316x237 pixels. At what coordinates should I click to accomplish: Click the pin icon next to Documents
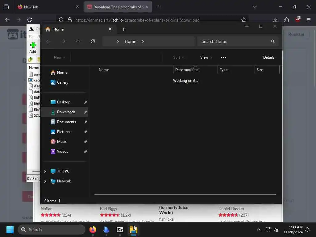point(85,122)
